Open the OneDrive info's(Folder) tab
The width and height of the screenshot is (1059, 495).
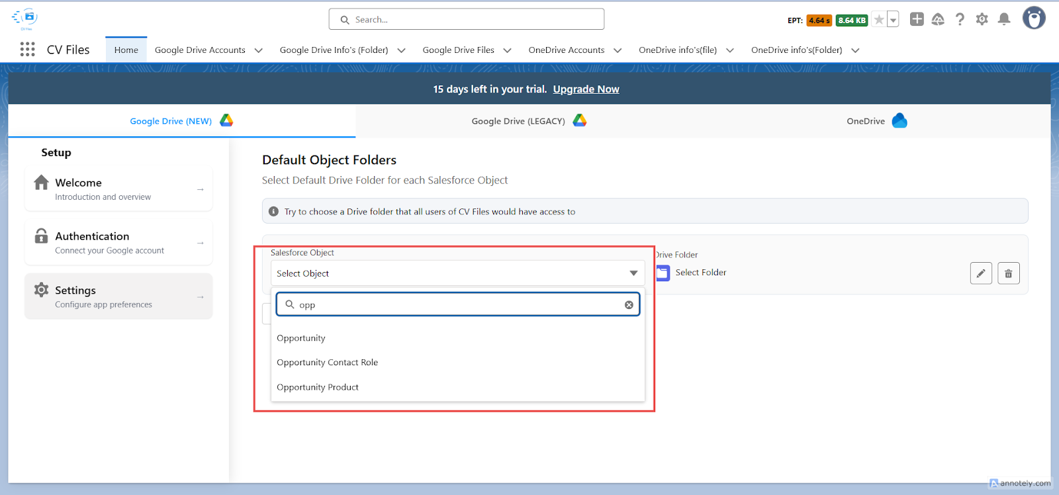click(x=797, y=50)
